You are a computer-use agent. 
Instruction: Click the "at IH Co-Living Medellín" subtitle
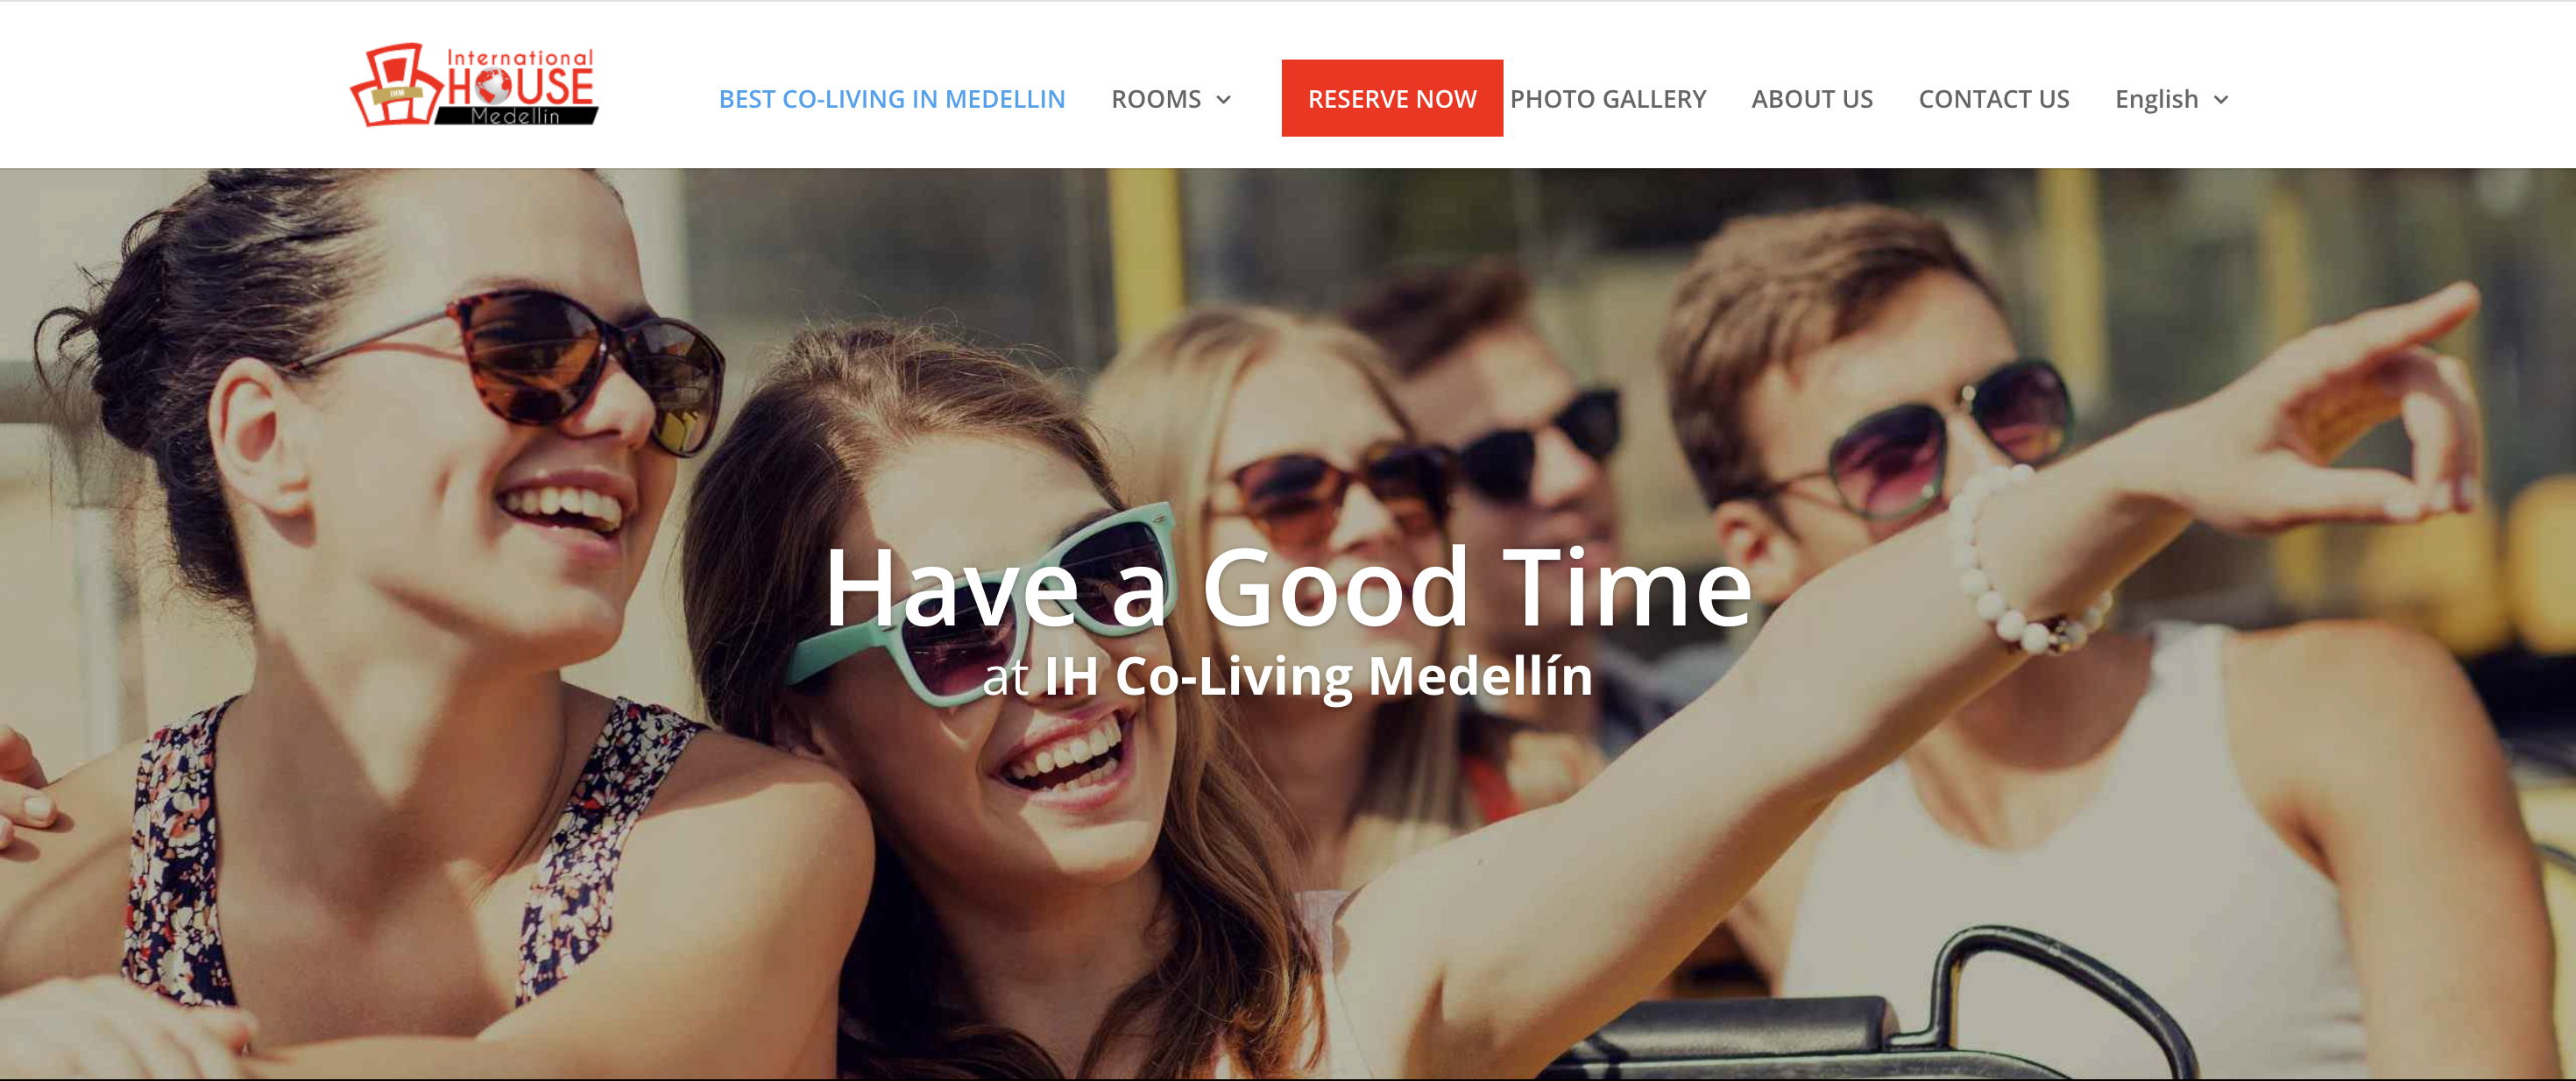[1288, 677]
